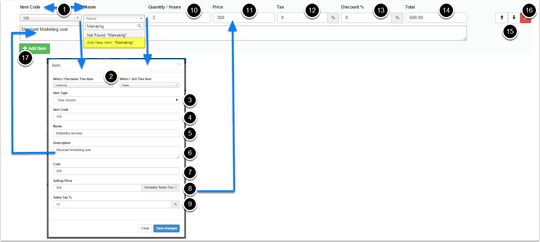Click the Quantity / Hours column header
The height and width of the screenshot is (242, 540).
[165, 7]
